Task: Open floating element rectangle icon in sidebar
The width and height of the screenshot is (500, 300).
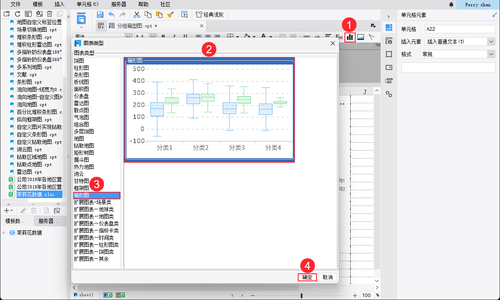Action: (389, 54)
